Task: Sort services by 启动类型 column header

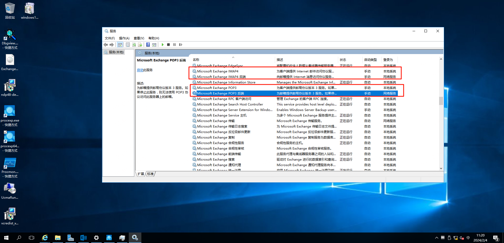Action: pos(370,60)
